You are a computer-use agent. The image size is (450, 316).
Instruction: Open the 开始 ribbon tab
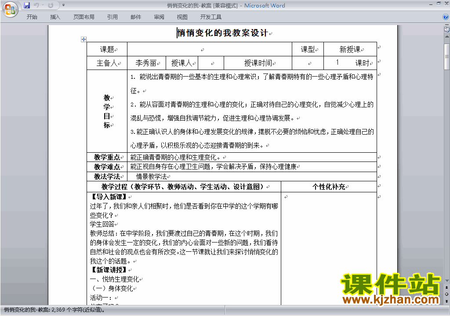[32, 17]
